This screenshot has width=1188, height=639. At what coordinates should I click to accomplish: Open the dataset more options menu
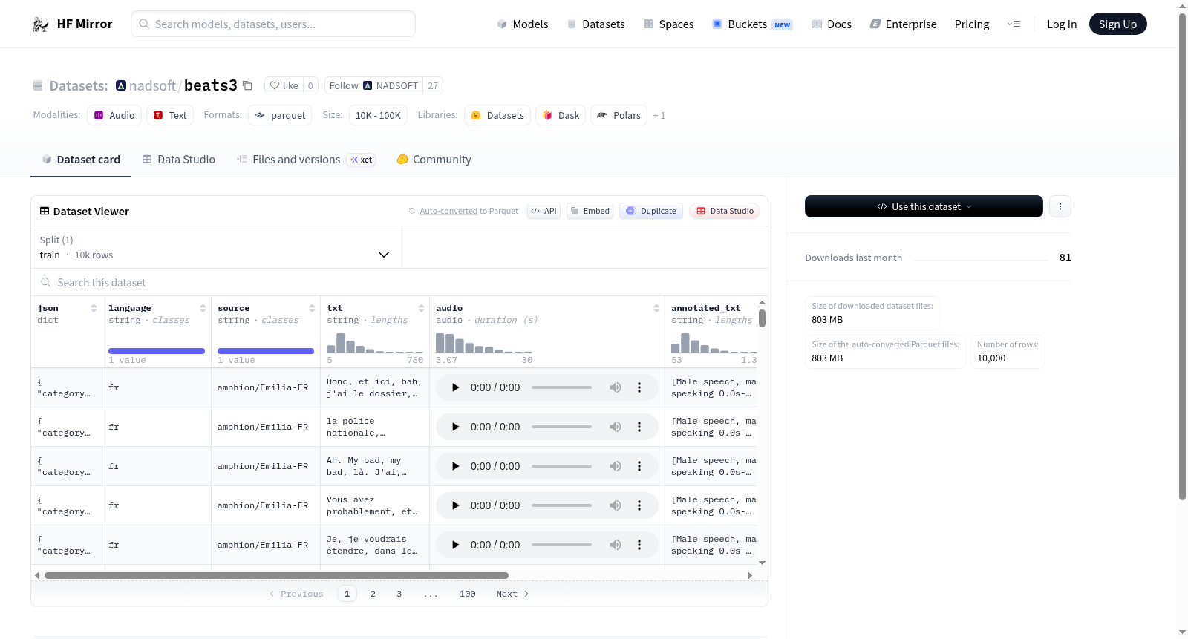coord(1060,206)
